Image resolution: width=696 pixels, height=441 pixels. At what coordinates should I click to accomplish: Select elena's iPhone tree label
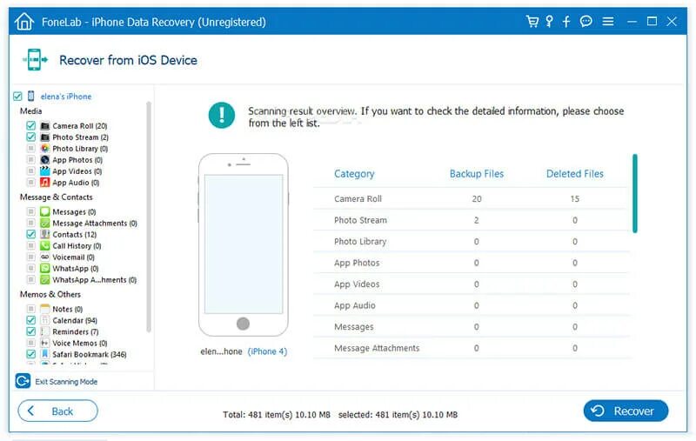click(x=66, y=97)
